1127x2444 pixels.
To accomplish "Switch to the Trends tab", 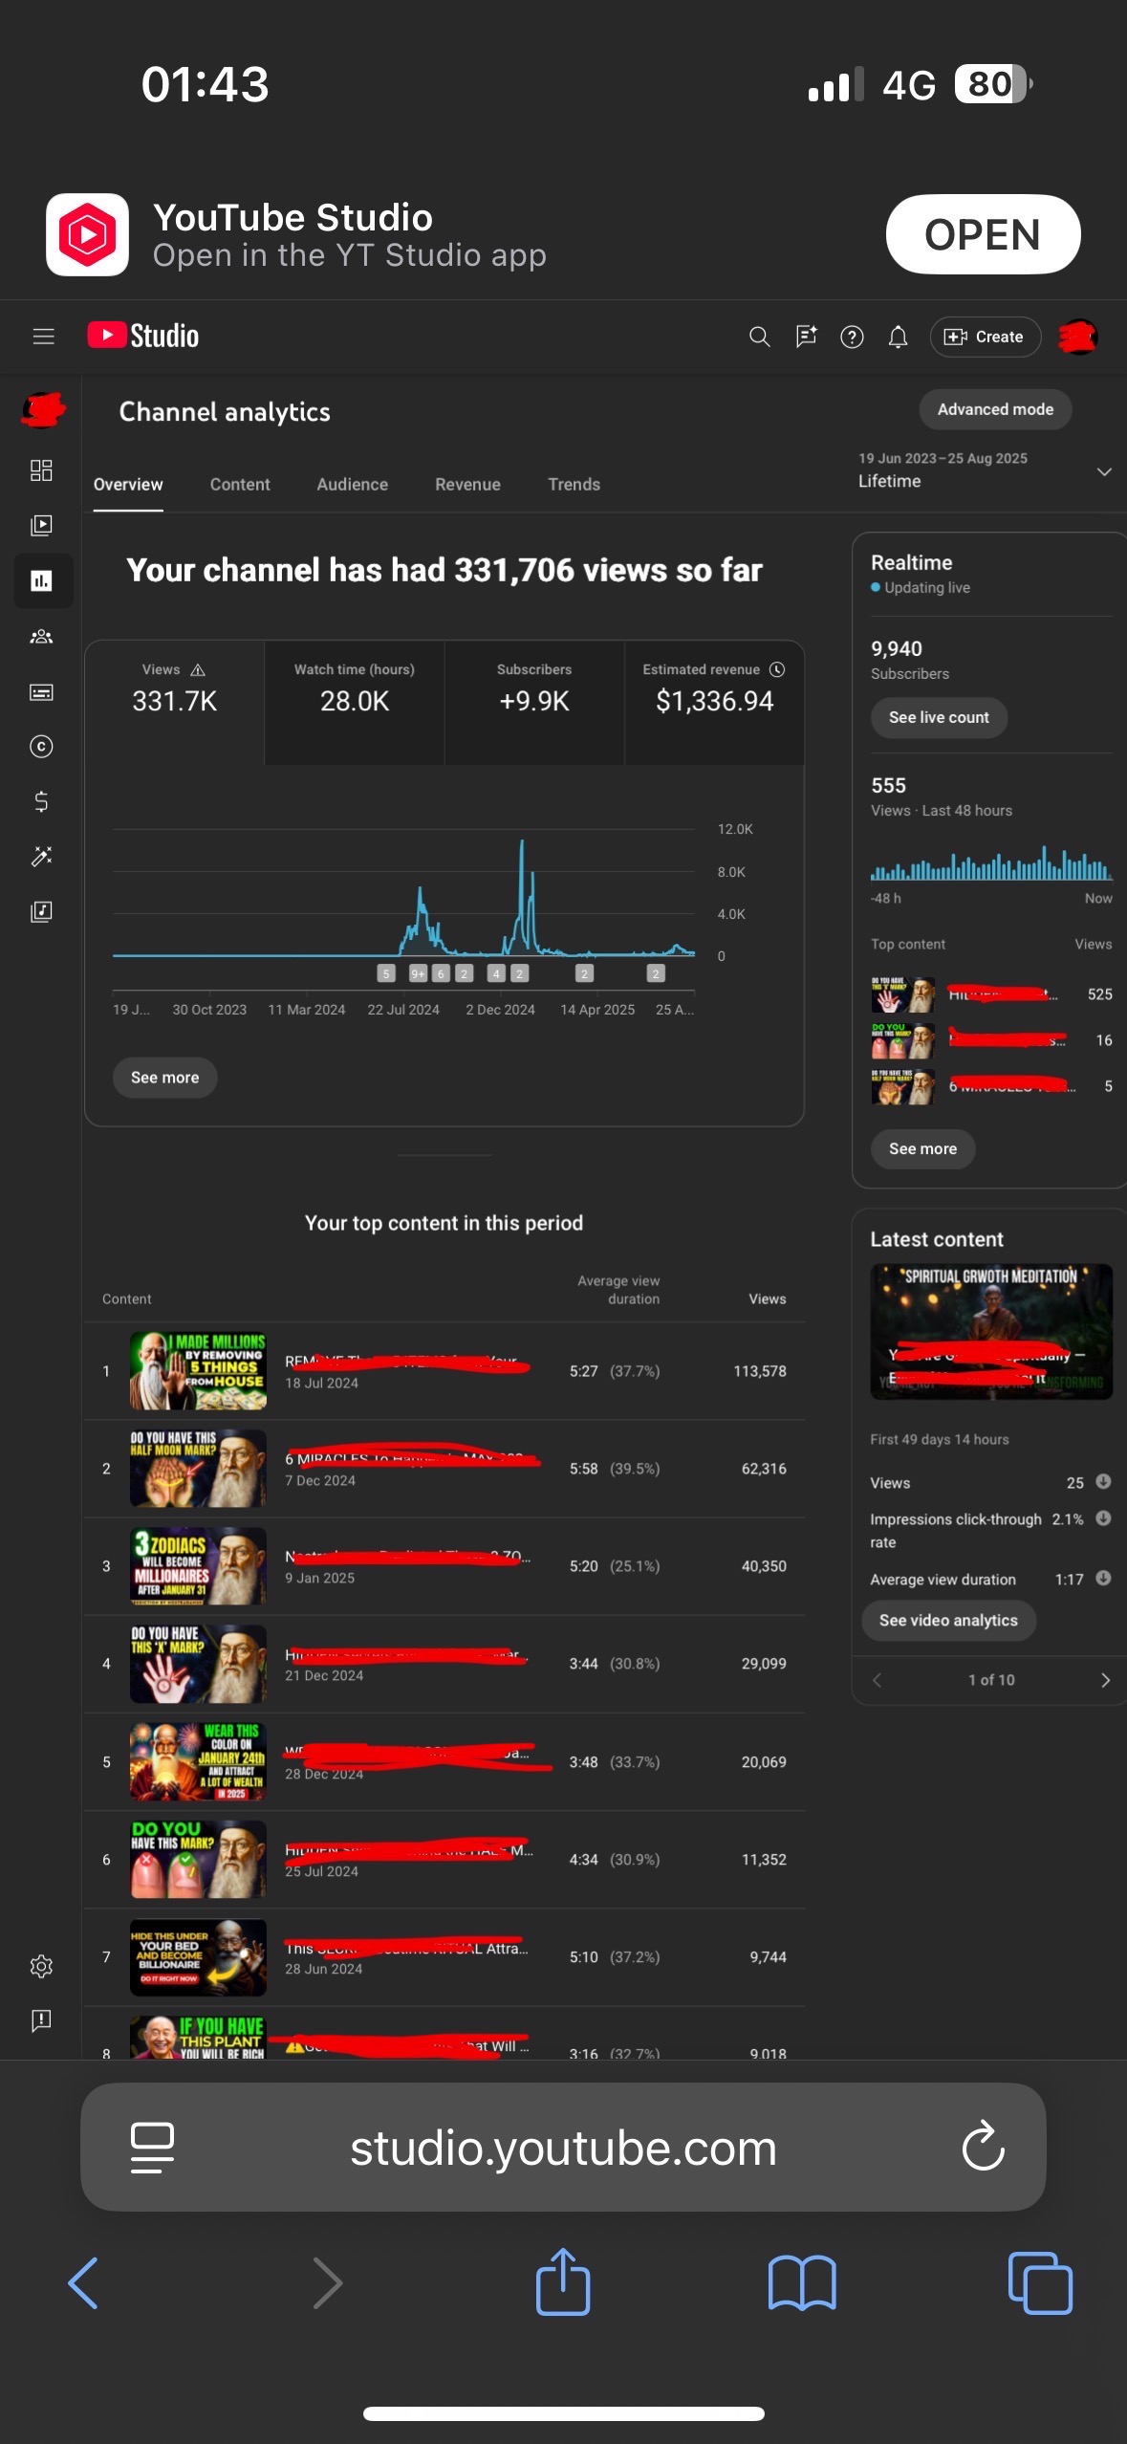I will [574, 485].
